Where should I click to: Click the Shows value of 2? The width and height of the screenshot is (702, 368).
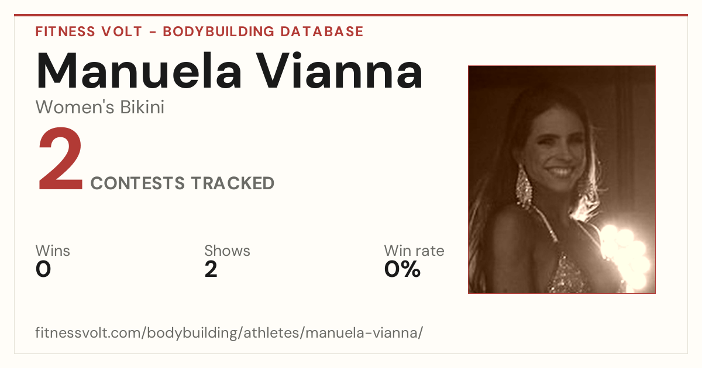click(x=211, y=269)
